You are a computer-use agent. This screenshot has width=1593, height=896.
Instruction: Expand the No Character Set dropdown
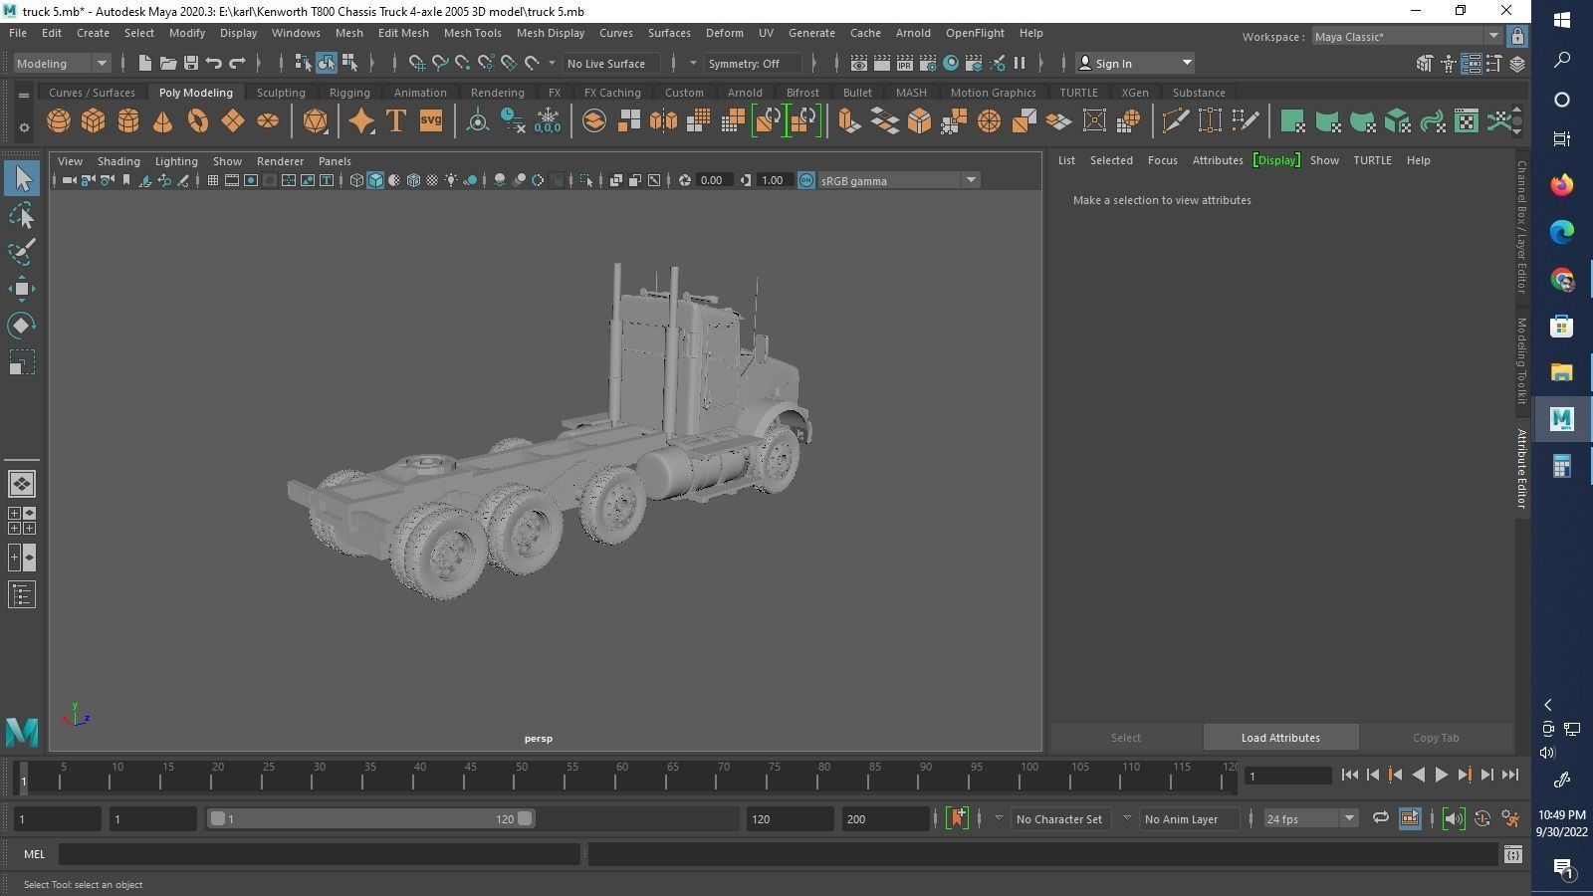(999, 818)
